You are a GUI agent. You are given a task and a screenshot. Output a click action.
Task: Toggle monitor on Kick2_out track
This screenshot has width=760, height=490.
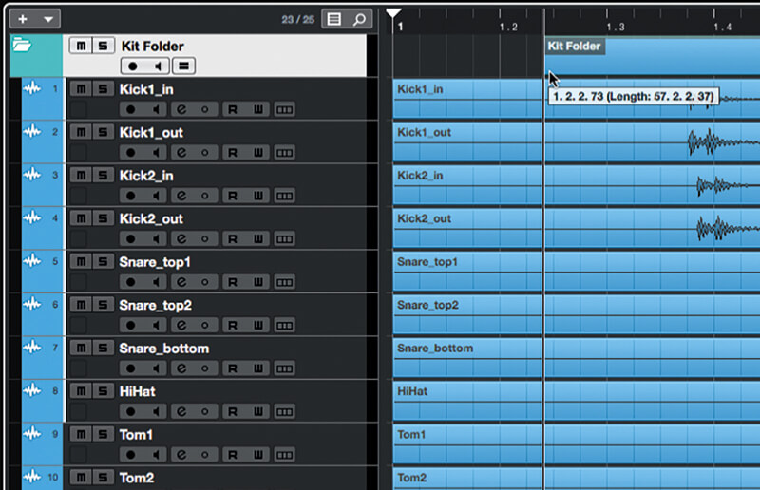click(x=156, y=239)
